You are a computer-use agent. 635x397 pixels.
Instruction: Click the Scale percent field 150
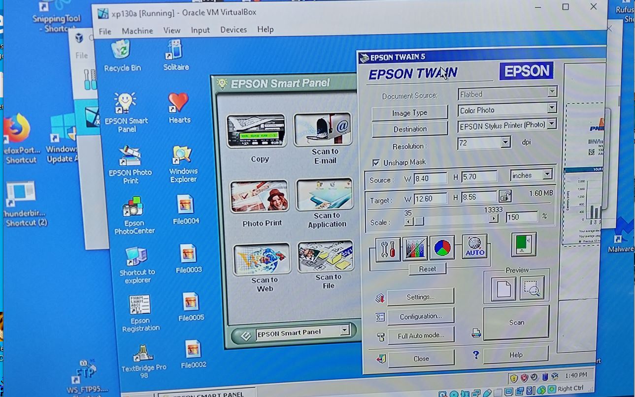(521, 217)
